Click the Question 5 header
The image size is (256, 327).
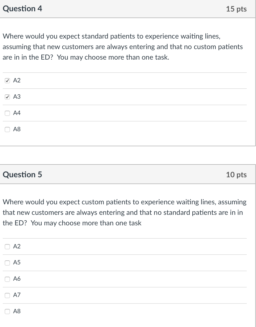click(23, 175)
